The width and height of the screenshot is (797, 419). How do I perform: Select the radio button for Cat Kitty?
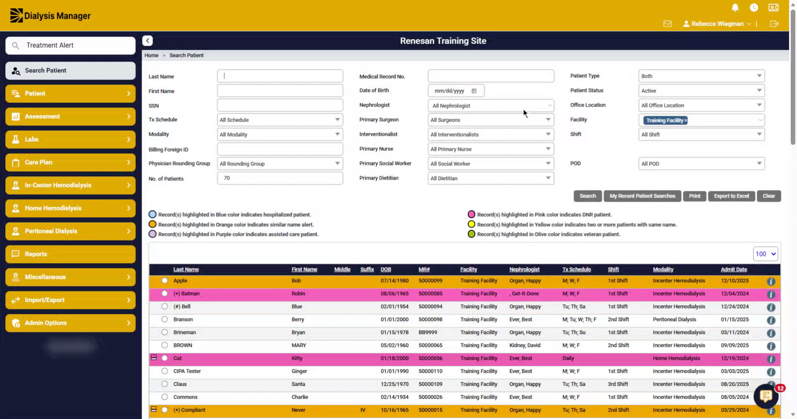coord(164,358)
